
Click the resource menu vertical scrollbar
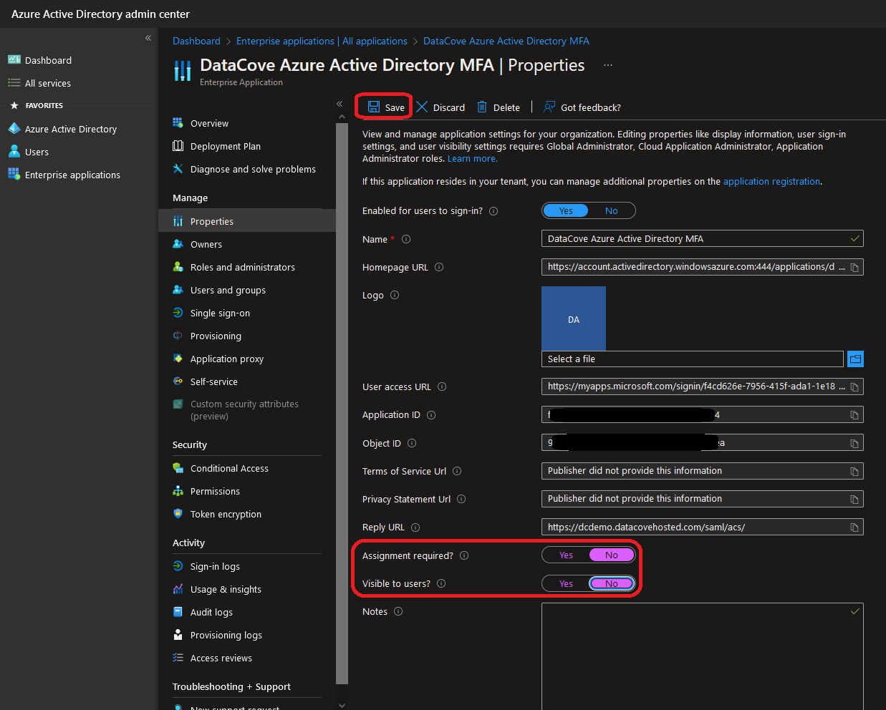[342, 401]
